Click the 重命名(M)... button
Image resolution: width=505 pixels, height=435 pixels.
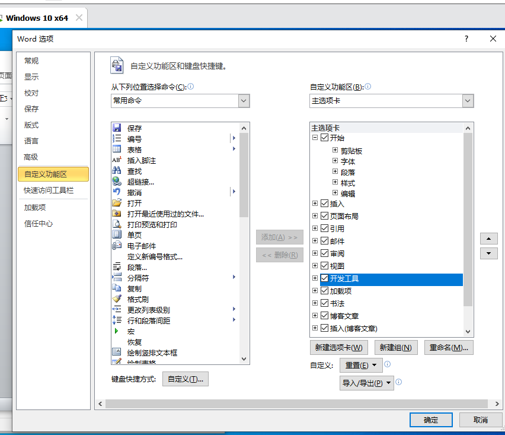tap(449, 348)
